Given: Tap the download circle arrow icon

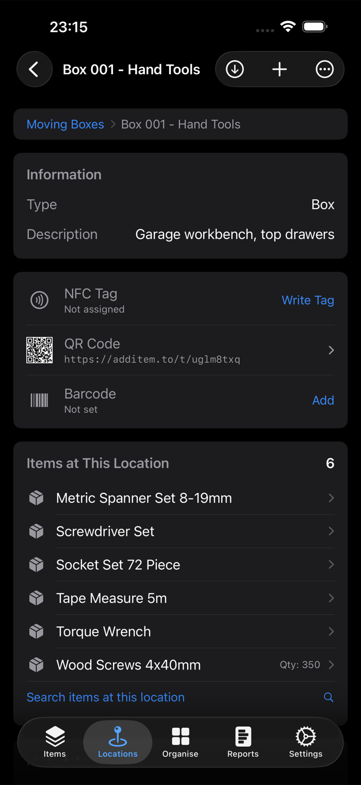Looking at the screenshot, I should click(235, 69).
